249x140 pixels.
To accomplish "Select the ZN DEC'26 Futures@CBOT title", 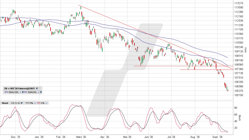I will pyautogui.click(x=19, y=88).
